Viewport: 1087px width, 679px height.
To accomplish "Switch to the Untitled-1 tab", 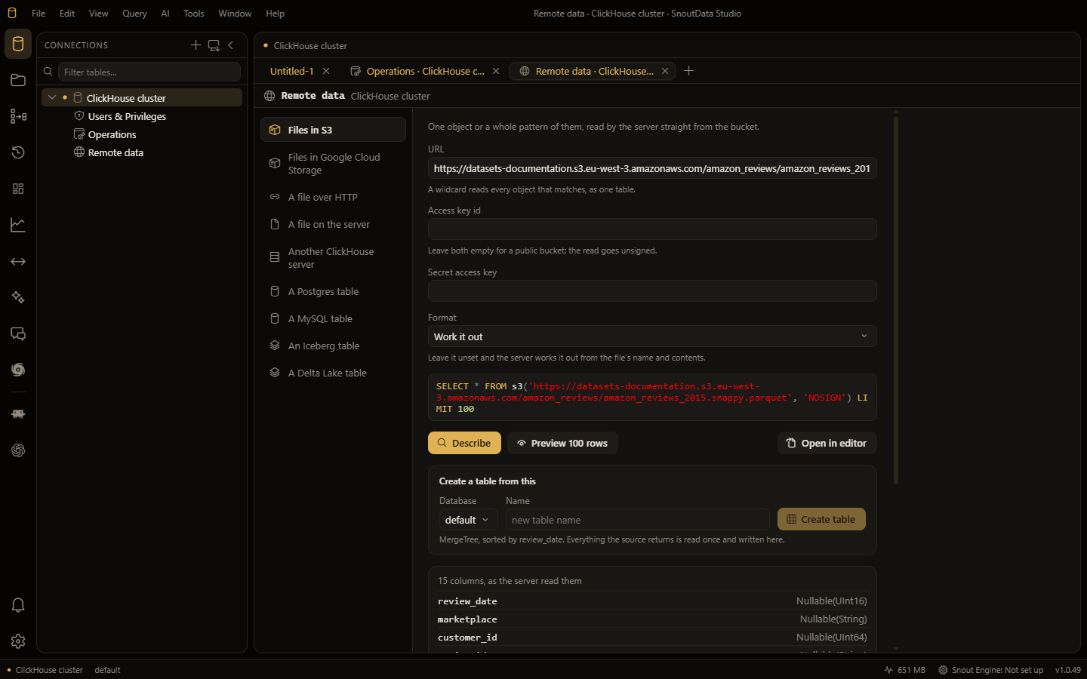I will point(292,71).
